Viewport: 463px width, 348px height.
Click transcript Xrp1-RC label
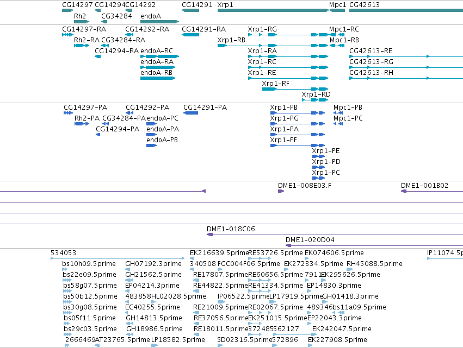[262, 62]
